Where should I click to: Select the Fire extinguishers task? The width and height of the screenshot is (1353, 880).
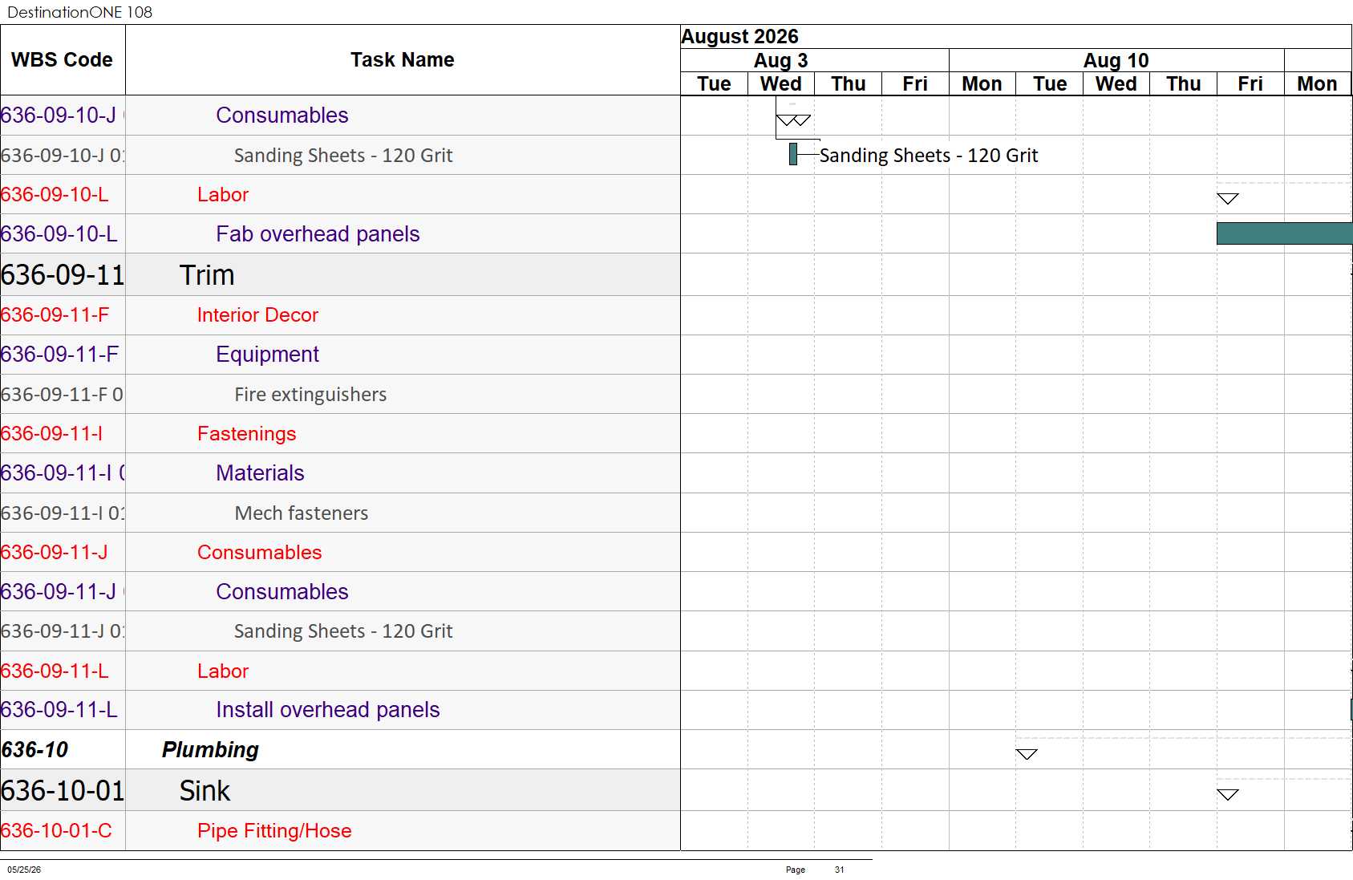click(310, 395)
